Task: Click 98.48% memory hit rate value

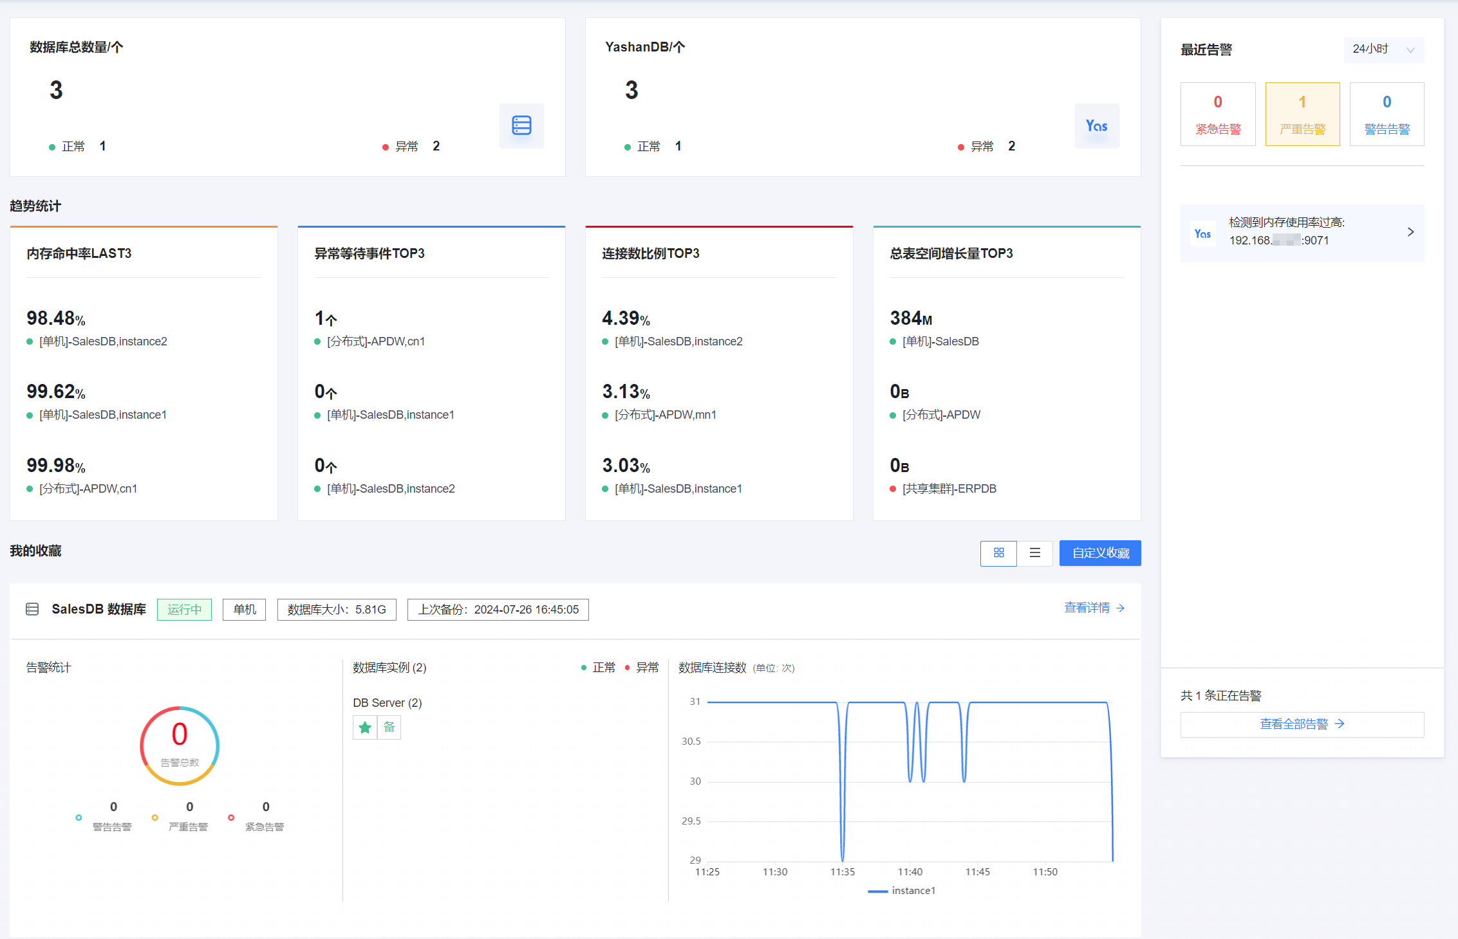Action: pyautogui.click(x=56, y=318)
